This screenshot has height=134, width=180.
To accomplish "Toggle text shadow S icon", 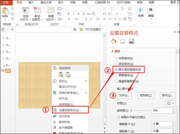I will 84,14.
